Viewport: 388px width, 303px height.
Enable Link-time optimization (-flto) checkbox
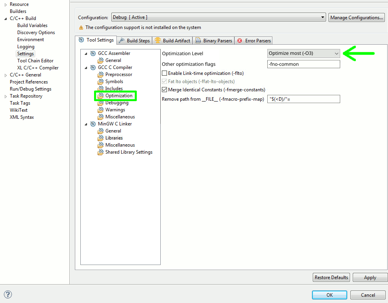coord(165,73)
